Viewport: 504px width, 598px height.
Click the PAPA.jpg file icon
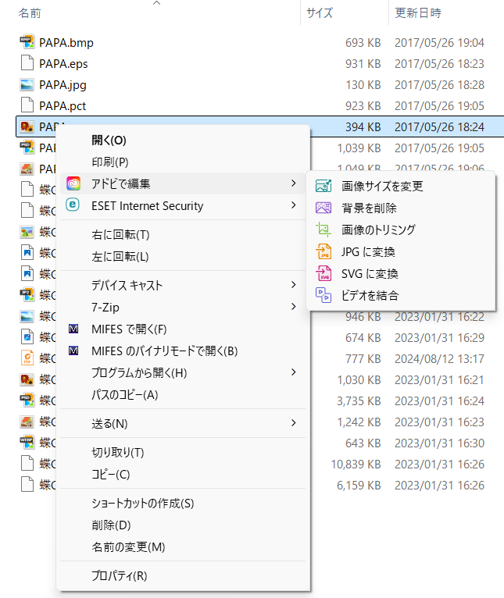[x=27, y=84]
